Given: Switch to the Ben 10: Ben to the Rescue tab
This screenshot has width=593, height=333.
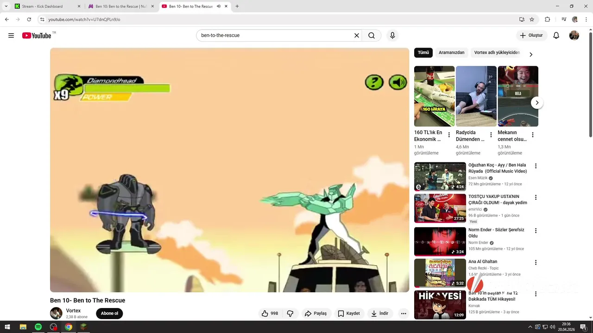Looking at the screenshot, I should click(x=121, y=6).
